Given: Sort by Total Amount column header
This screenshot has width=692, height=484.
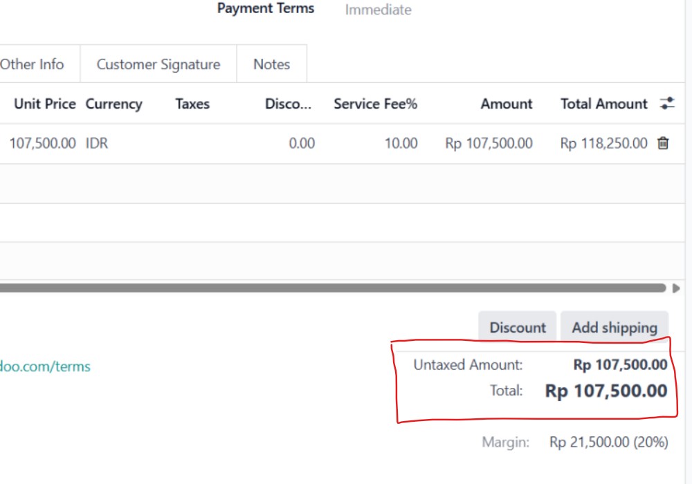Looking at the screenshot, I should [603, 104].
